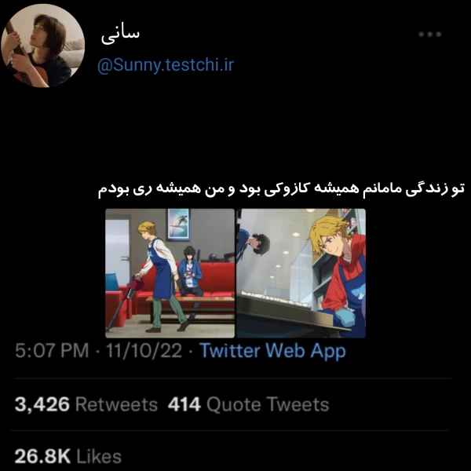This screenshot has width=471, height=471.
Task: Click the palm tree painting in left image
Action: (179, 225)
